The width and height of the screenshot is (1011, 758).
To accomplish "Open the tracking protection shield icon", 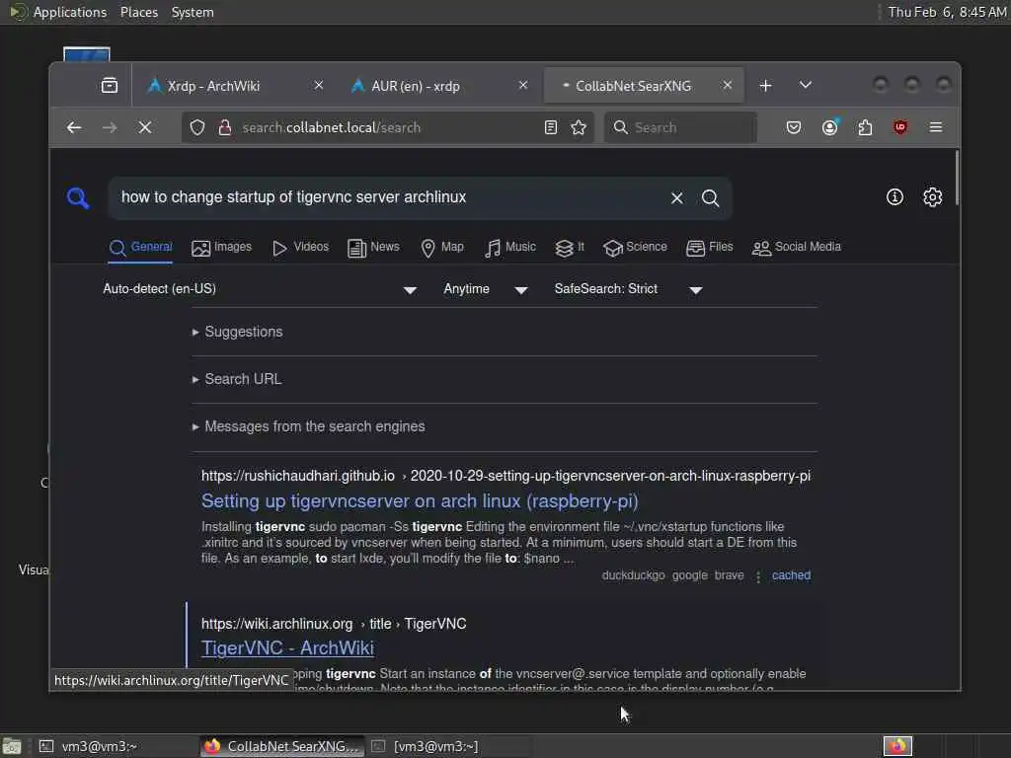I will coord(197,127).
